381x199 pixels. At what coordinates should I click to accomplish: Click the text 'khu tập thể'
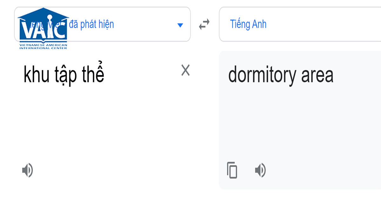coord(63,74)
